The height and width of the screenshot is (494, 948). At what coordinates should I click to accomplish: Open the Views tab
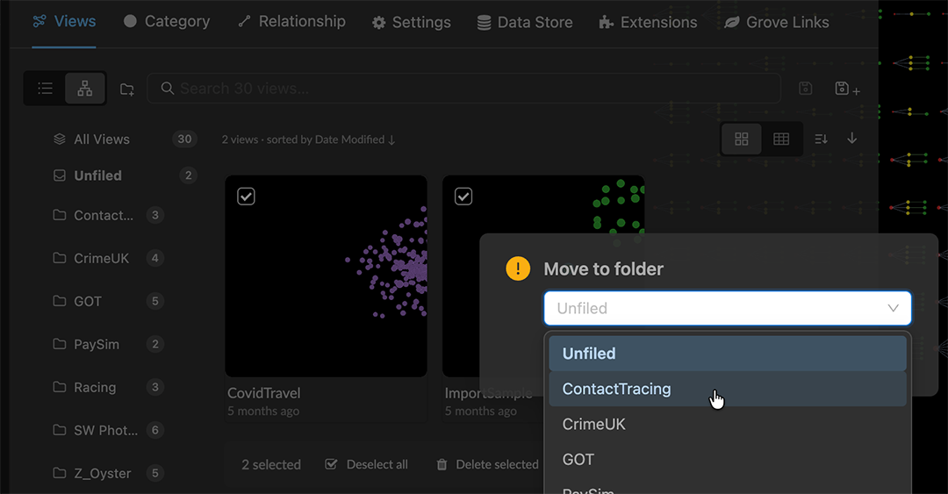[x=64, y=22]
